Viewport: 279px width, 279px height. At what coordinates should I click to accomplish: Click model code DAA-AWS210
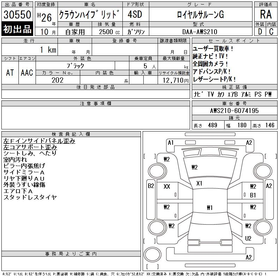pos(199,32)
